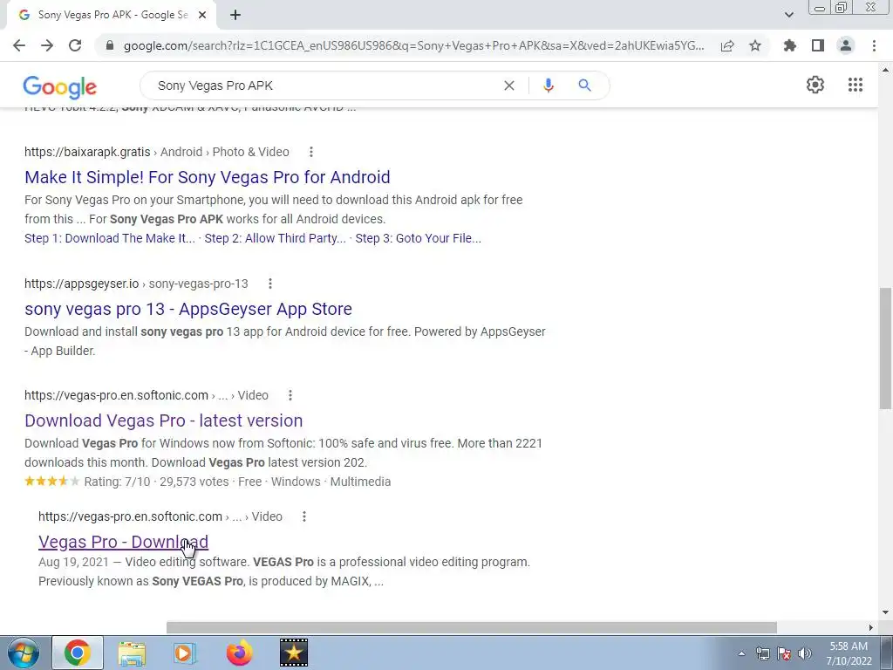Open the 'Step 2: Allow Third Party...' link
This screenshot has height=670, width=893.
(275, 238)
